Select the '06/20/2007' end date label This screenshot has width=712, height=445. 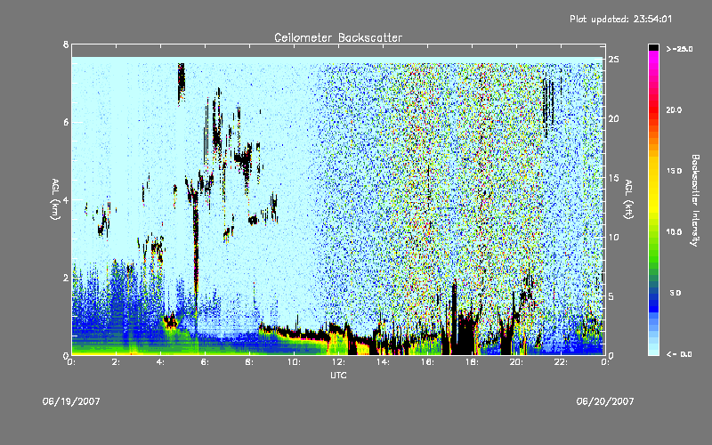pyautogui.click(x=605, y=401)
